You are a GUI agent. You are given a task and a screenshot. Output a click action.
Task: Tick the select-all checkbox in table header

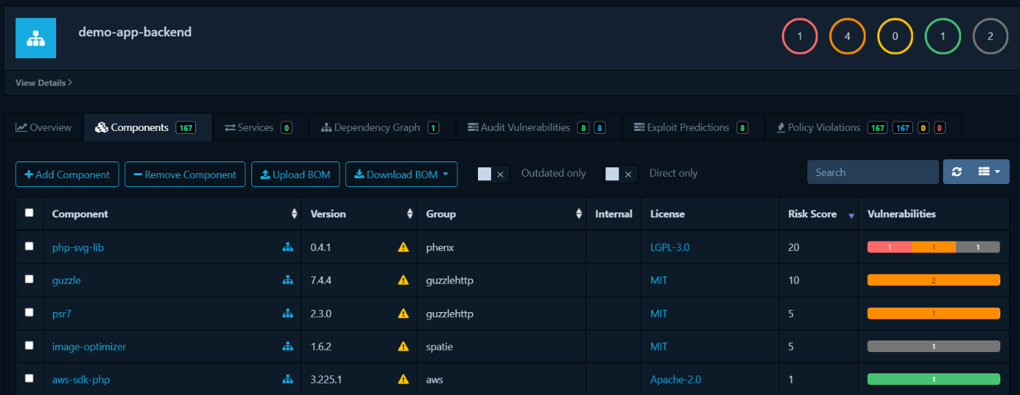tap(29, 213)
